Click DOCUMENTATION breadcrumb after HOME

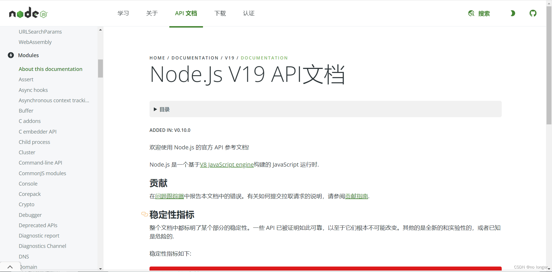pos(195,58)
